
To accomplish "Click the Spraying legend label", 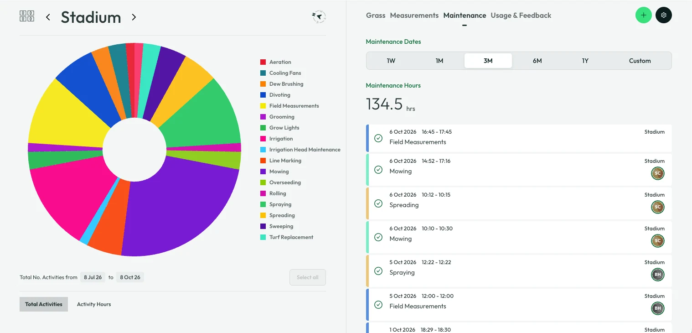I will tap(280, 204).
